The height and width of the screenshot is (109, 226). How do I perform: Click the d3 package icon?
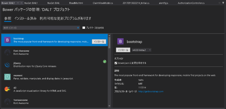[7, 89]
